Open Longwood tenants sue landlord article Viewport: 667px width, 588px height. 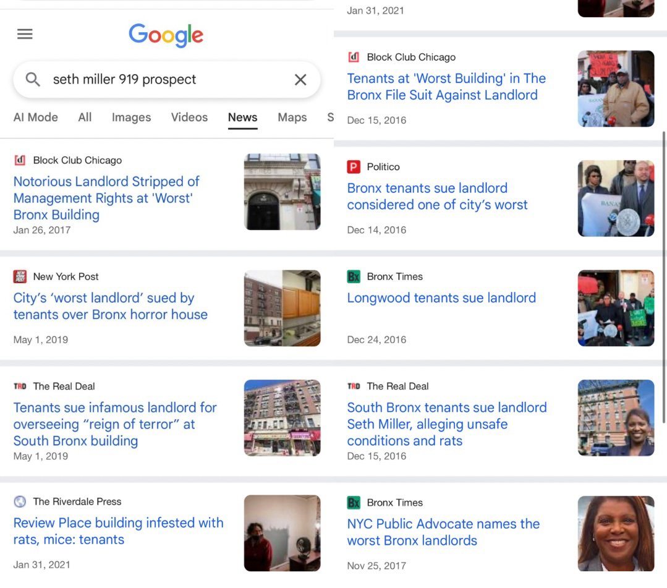coord(441,298)
